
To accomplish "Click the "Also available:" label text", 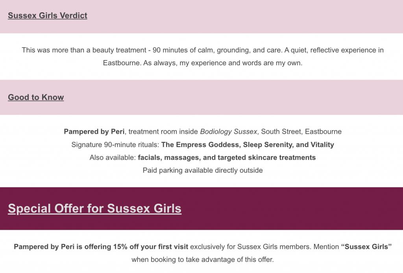I will coord(113,157).
